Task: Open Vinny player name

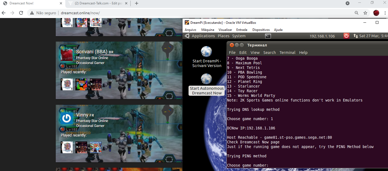Action: (x=82, y=115)
